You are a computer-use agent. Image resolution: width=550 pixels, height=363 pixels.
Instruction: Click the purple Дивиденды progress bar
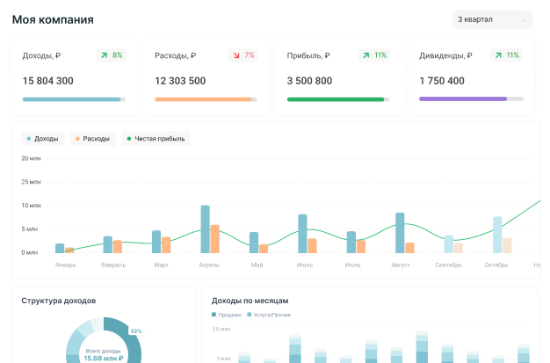(x=471, y=99)
